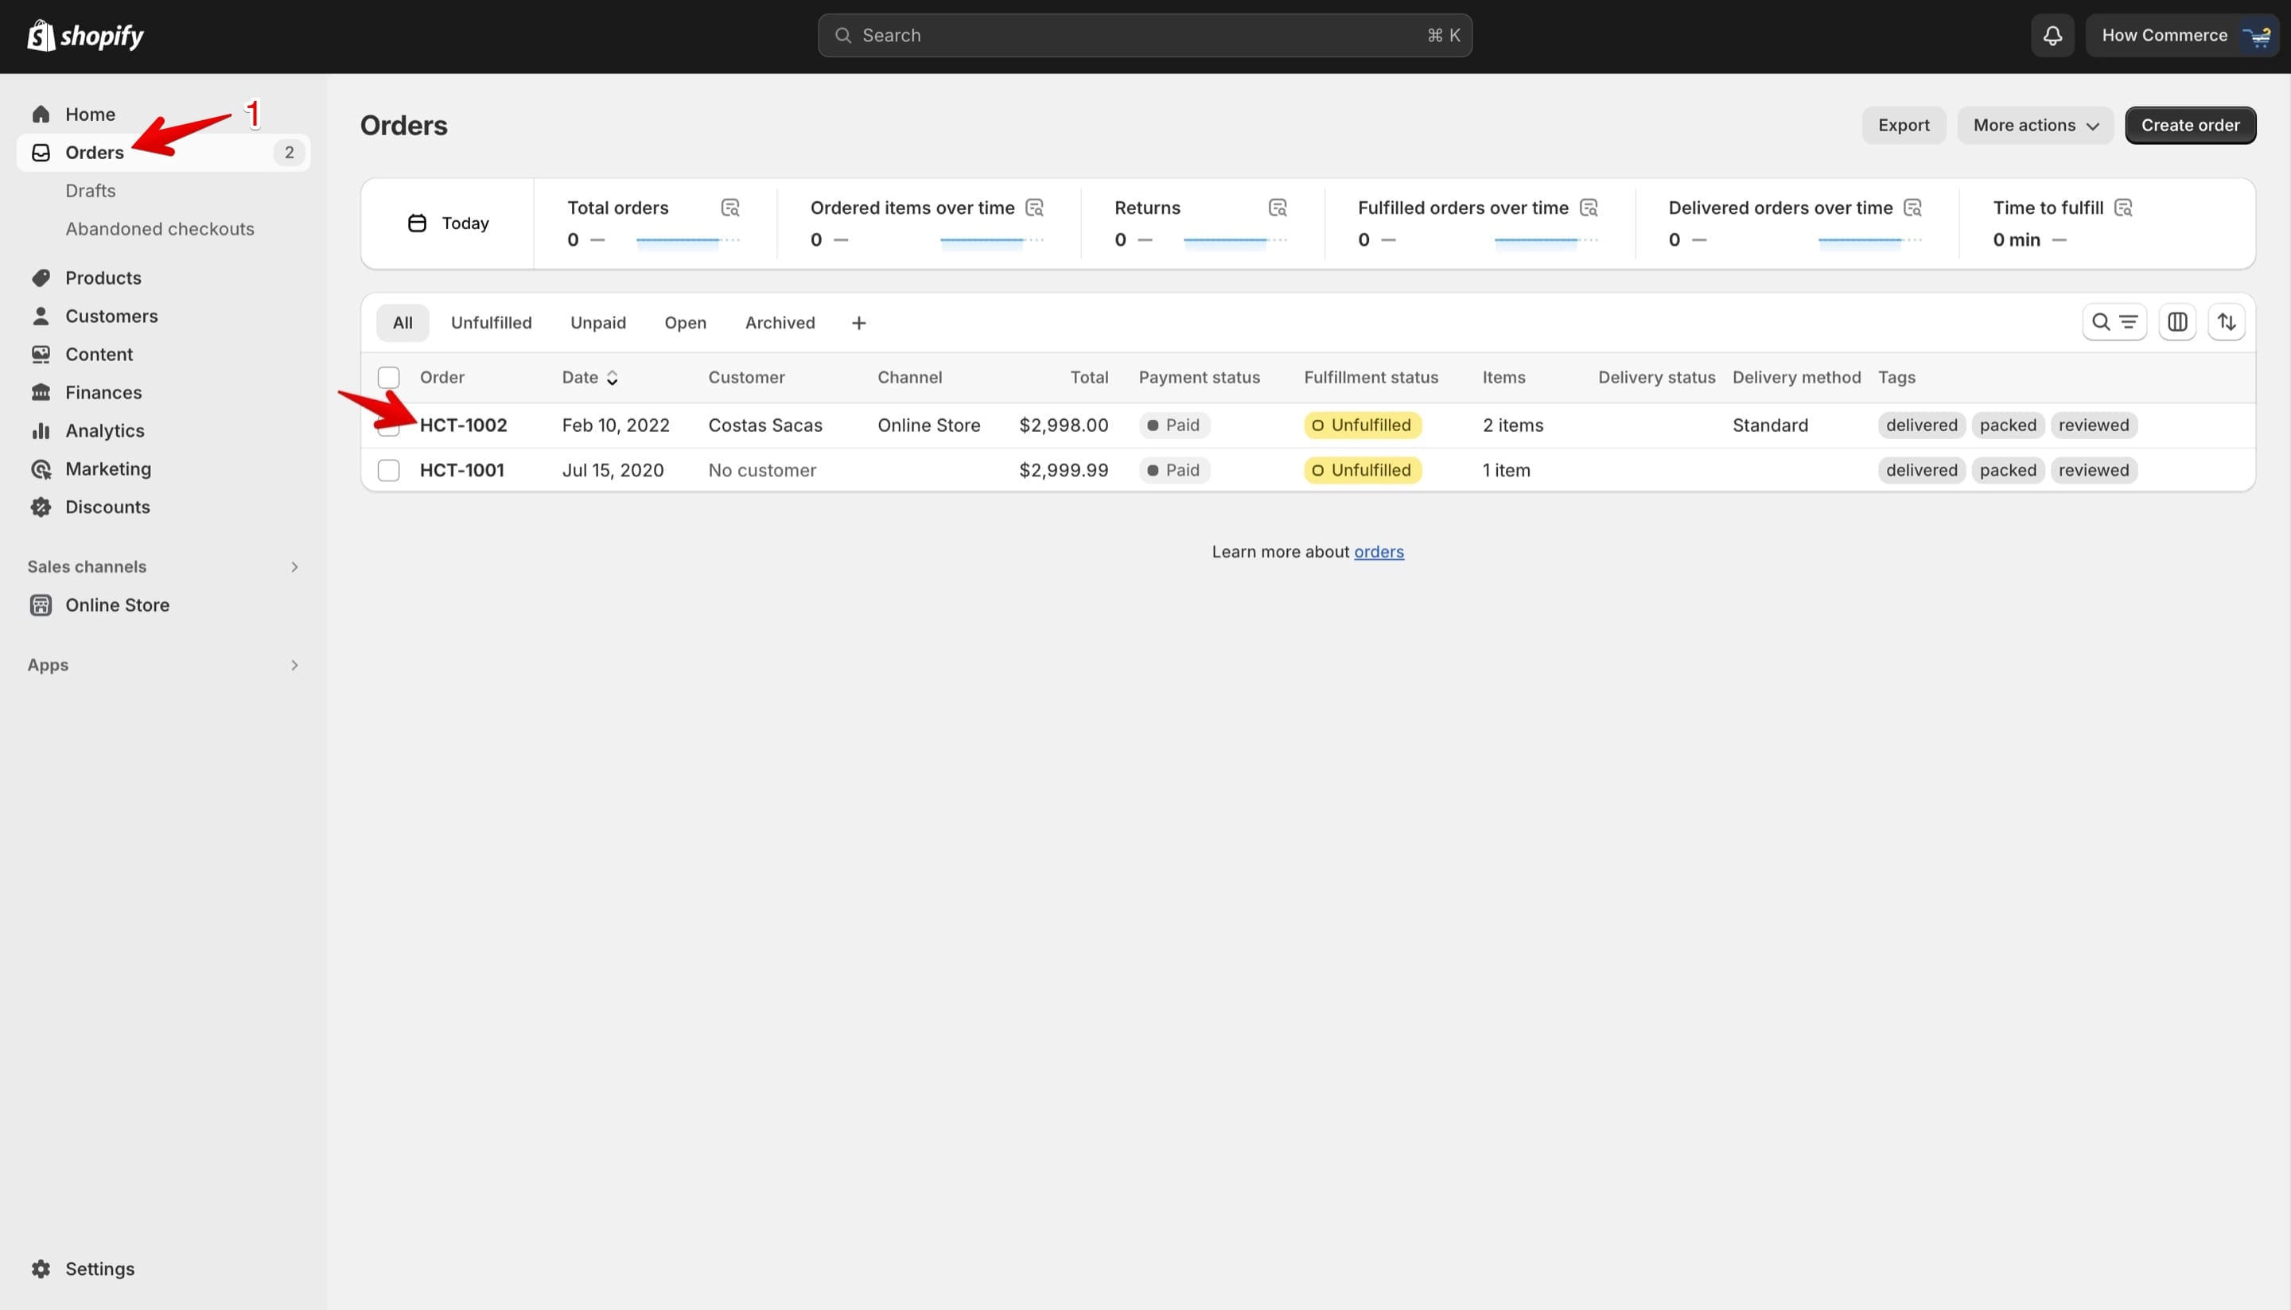Click the Marketing target icon

pyautogui.click(x=41, y=468)
